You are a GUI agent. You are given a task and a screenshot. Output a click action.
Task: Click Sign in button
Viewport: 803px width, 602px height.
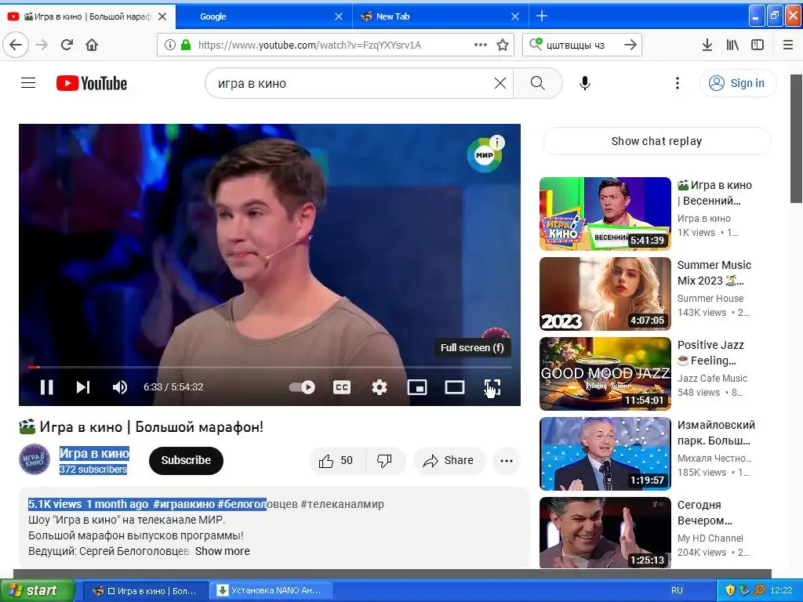pos(737,83)
